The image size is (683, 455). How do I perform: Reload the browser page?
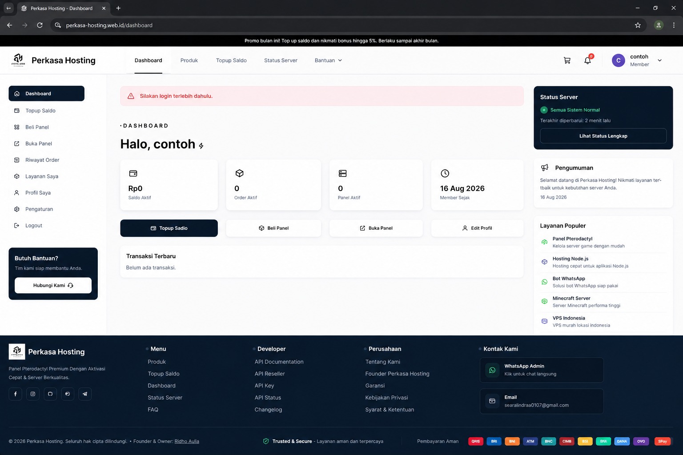(x=40, y=25)
